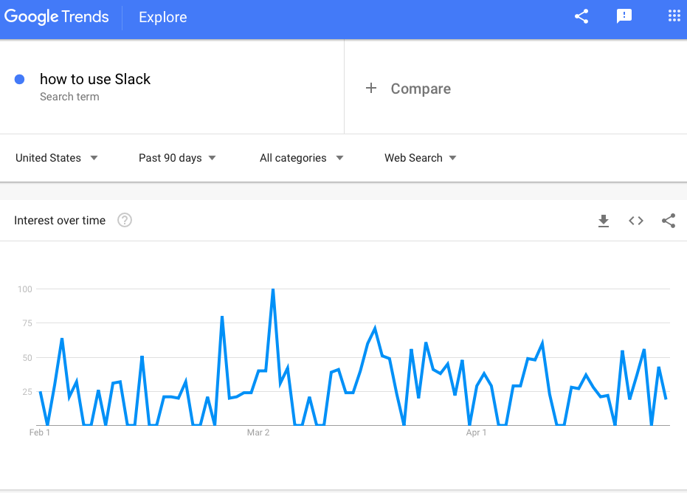Screen dimensions: 687x493
Task: Click the chart peak at value 100
Action: click(x=273, y=289)
